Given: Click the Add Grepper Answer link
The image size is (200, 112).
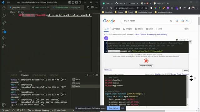Looking at the screenshot, I should coord(146,35).
